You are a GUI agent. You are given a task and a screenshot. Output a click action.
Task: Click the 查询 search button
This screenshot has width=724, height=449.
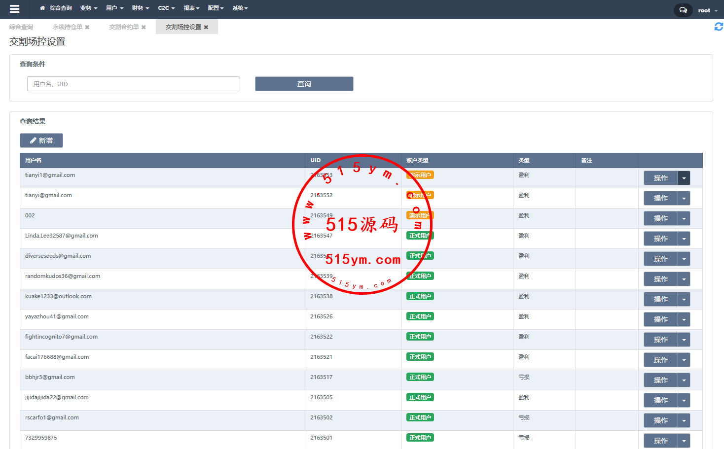[304, 84]
